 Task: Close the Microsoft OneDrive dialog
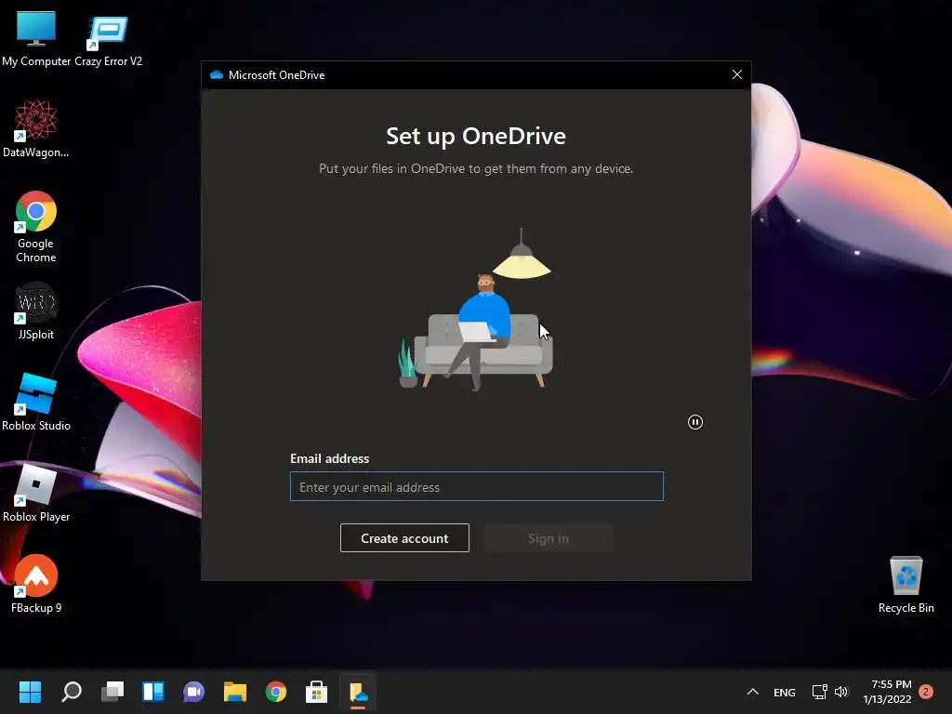pyautogui.click(x=736, y=74)
